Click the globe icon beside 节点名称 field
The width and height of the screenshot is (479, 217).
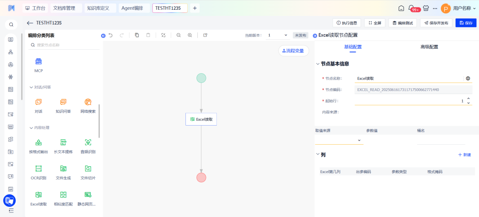467,79
